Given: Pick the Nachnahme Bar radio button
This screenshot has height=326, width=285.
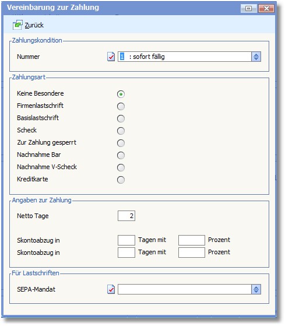Looking at the screenshot, I should click(121, 155).
